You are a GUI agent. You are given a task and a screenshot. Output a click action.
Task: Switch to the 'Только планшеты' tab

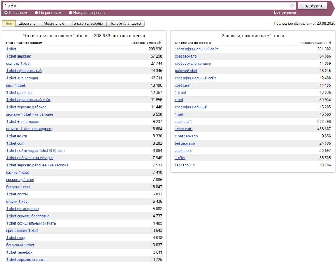point(126,24)
